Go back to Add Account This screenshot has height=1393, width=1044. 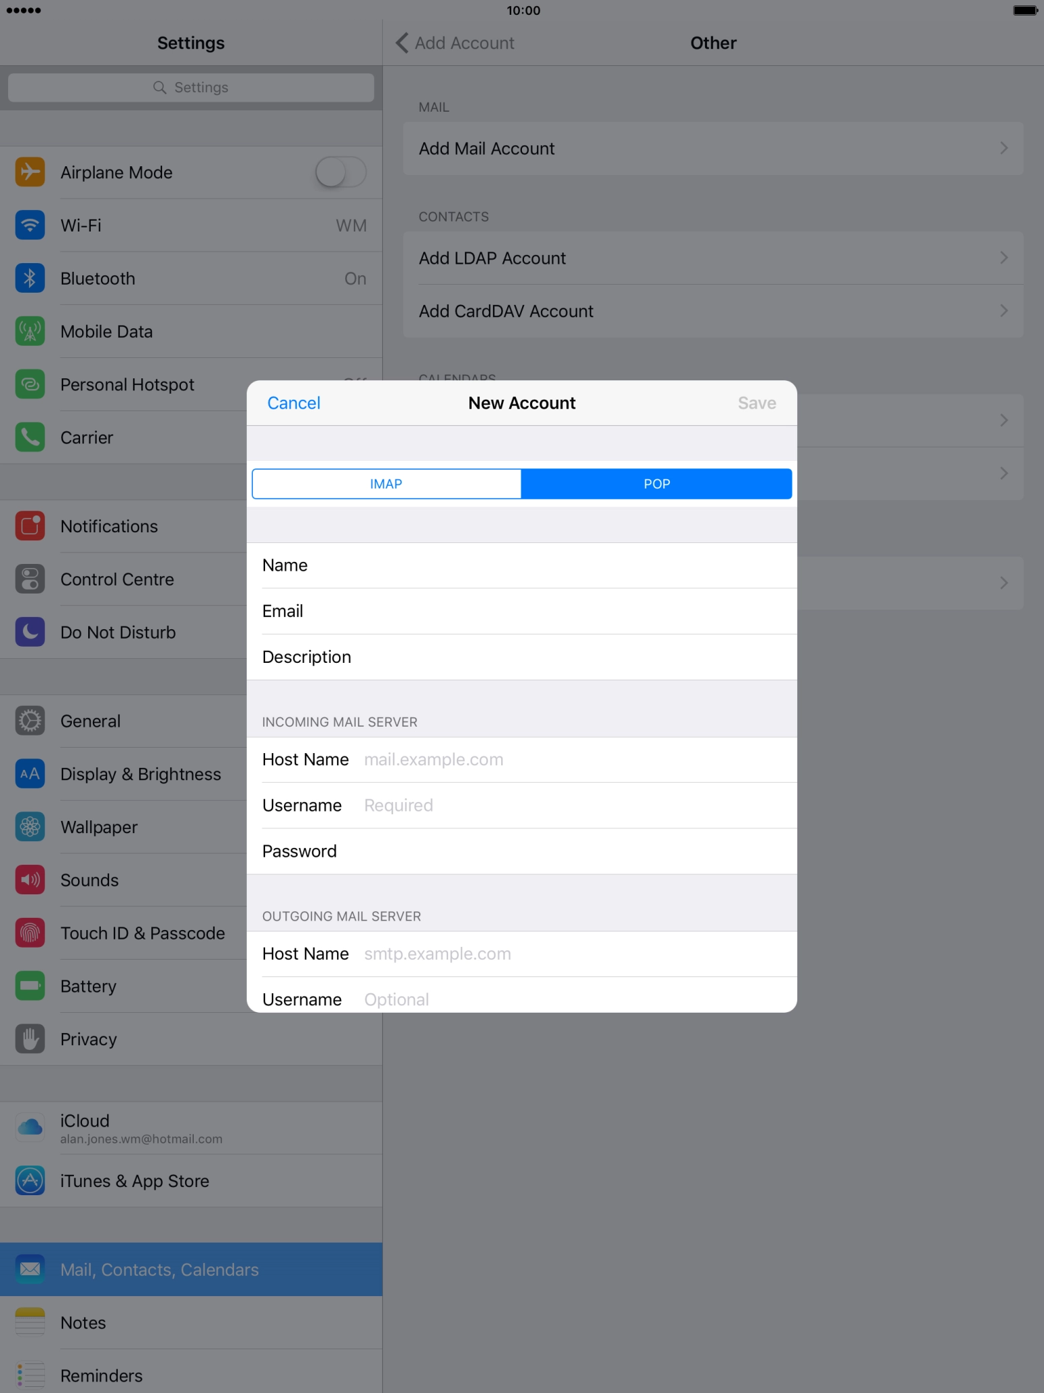[x=455, y=43]
